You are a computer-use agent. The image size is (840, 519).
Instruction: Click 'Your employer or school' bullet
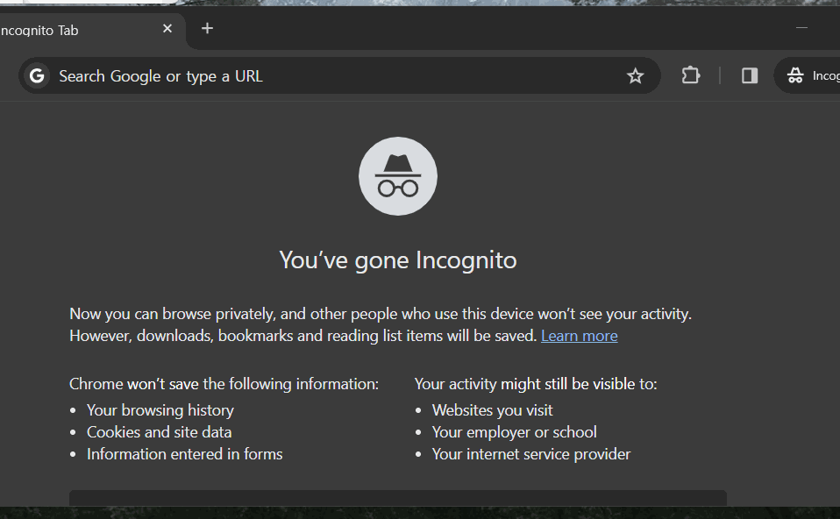coord(515,432)
